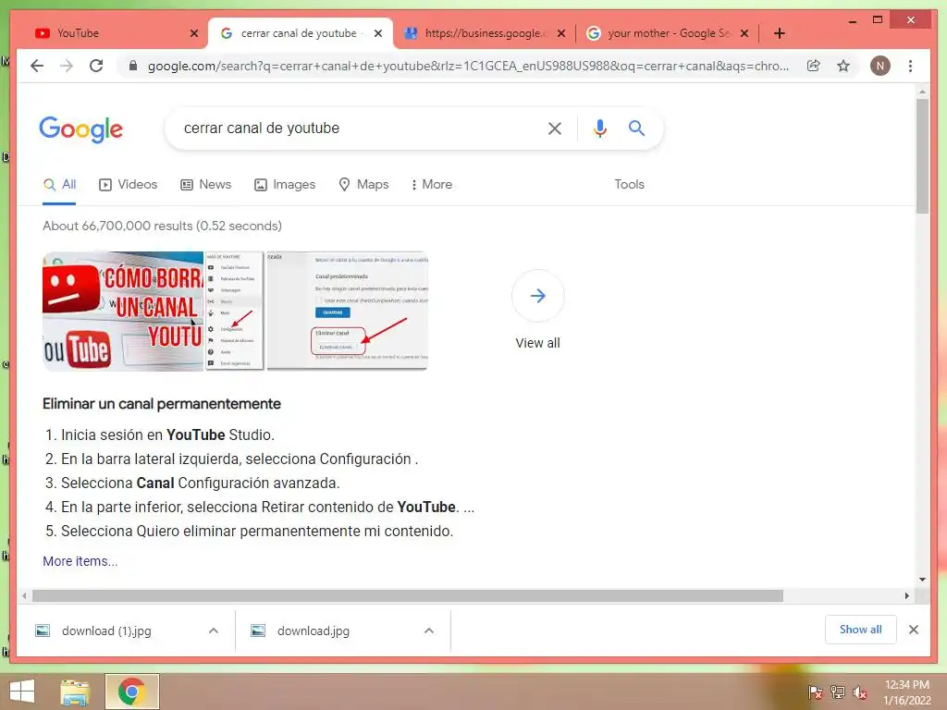This screenshot has height=710, width=947.
Task: Open the More search filters menu
Action: [x=431, y=184]
